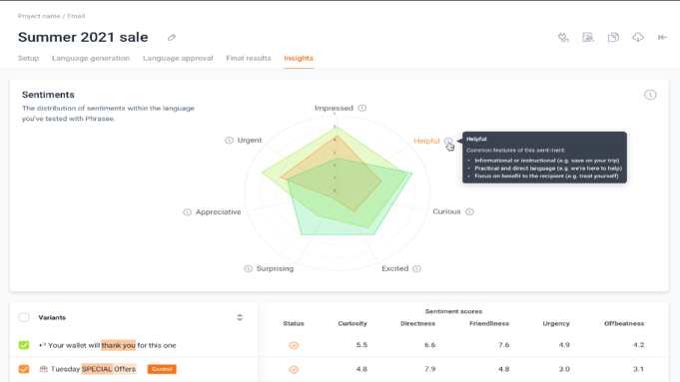
Task: Click the copy/duplicate icon in top toolbar
Action: point(613,38)
